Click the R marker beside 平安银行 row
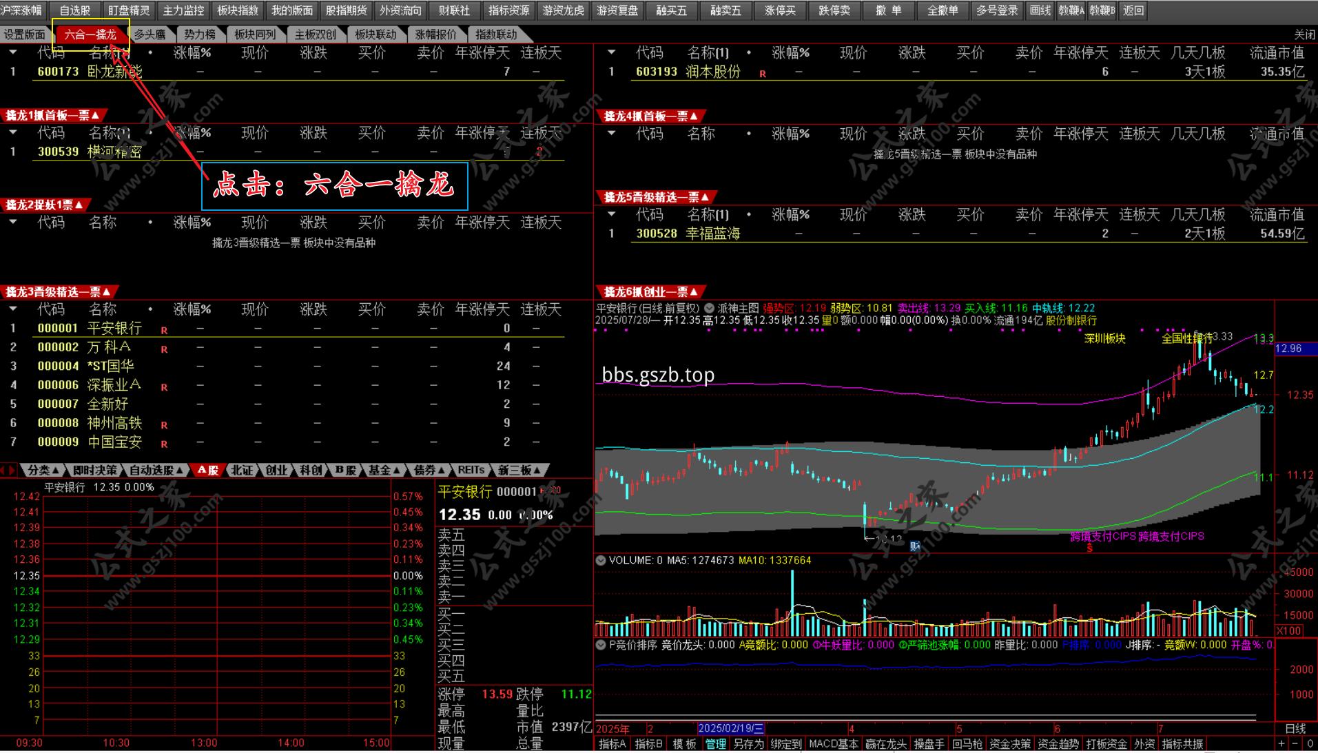This screenshot has width=1318, height=753. [x=164, y=331]
